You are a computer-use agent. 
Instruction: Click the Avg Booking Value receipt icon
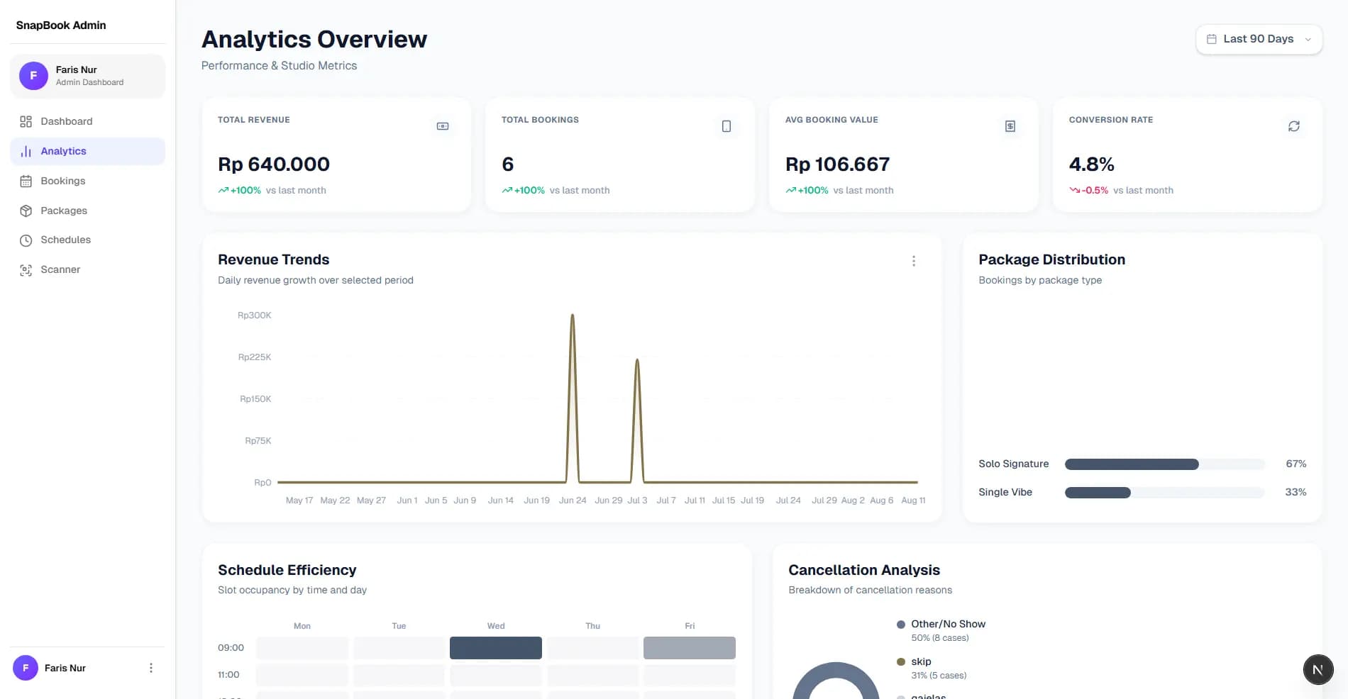pyautogui.click(x=1010, y=126)
